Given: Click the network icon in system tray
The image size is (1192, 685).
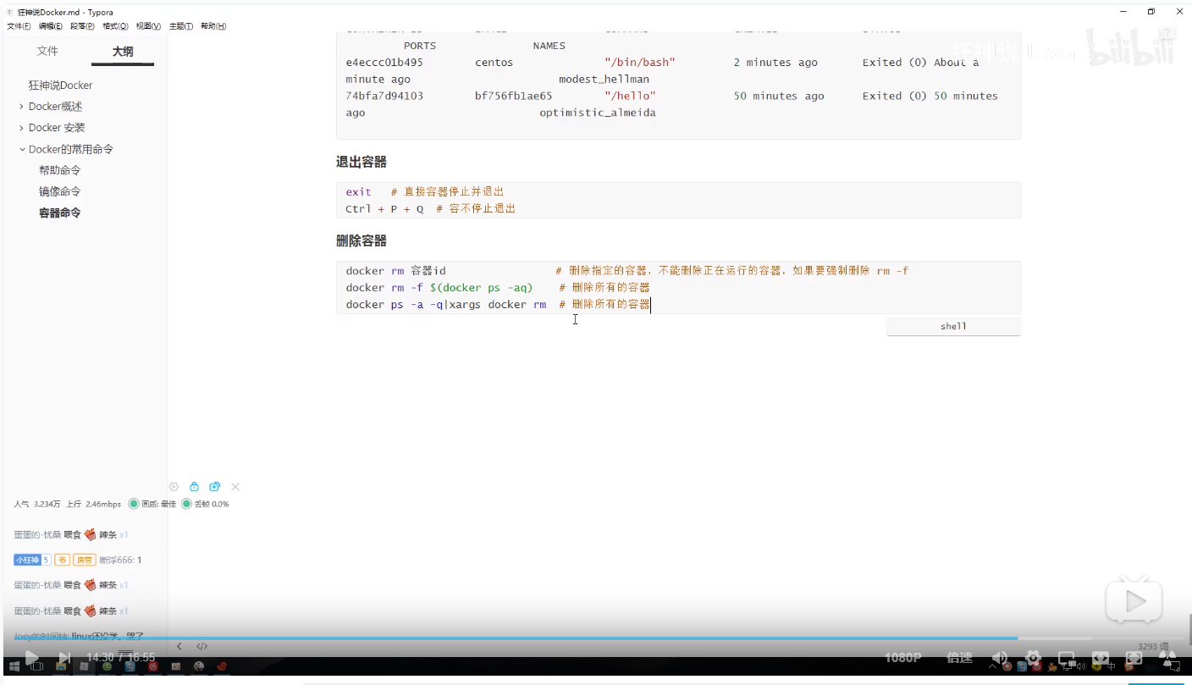Looking at the screenshot, I should pyautogui.click(x=1067, y=666).
